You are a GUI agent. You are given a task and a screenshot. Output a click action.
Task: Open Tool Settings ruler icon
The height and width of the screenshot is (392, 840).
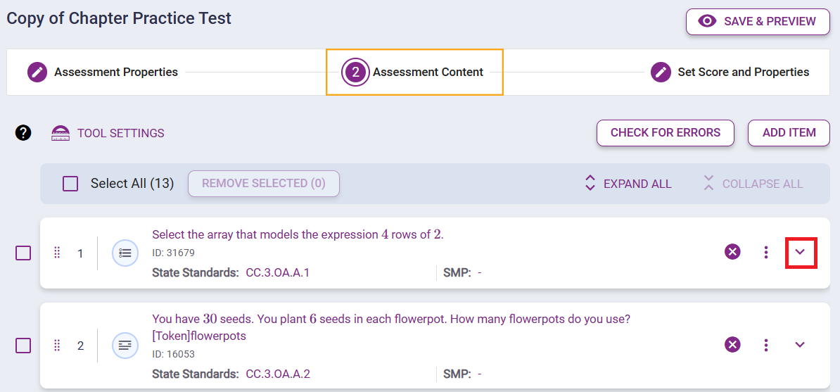[x=61, y=133]
